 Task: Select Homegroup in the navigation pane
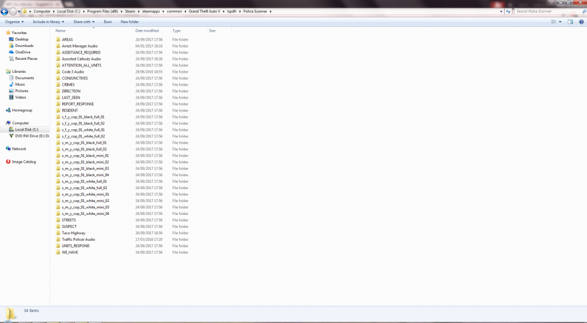(x=22, y=110)
